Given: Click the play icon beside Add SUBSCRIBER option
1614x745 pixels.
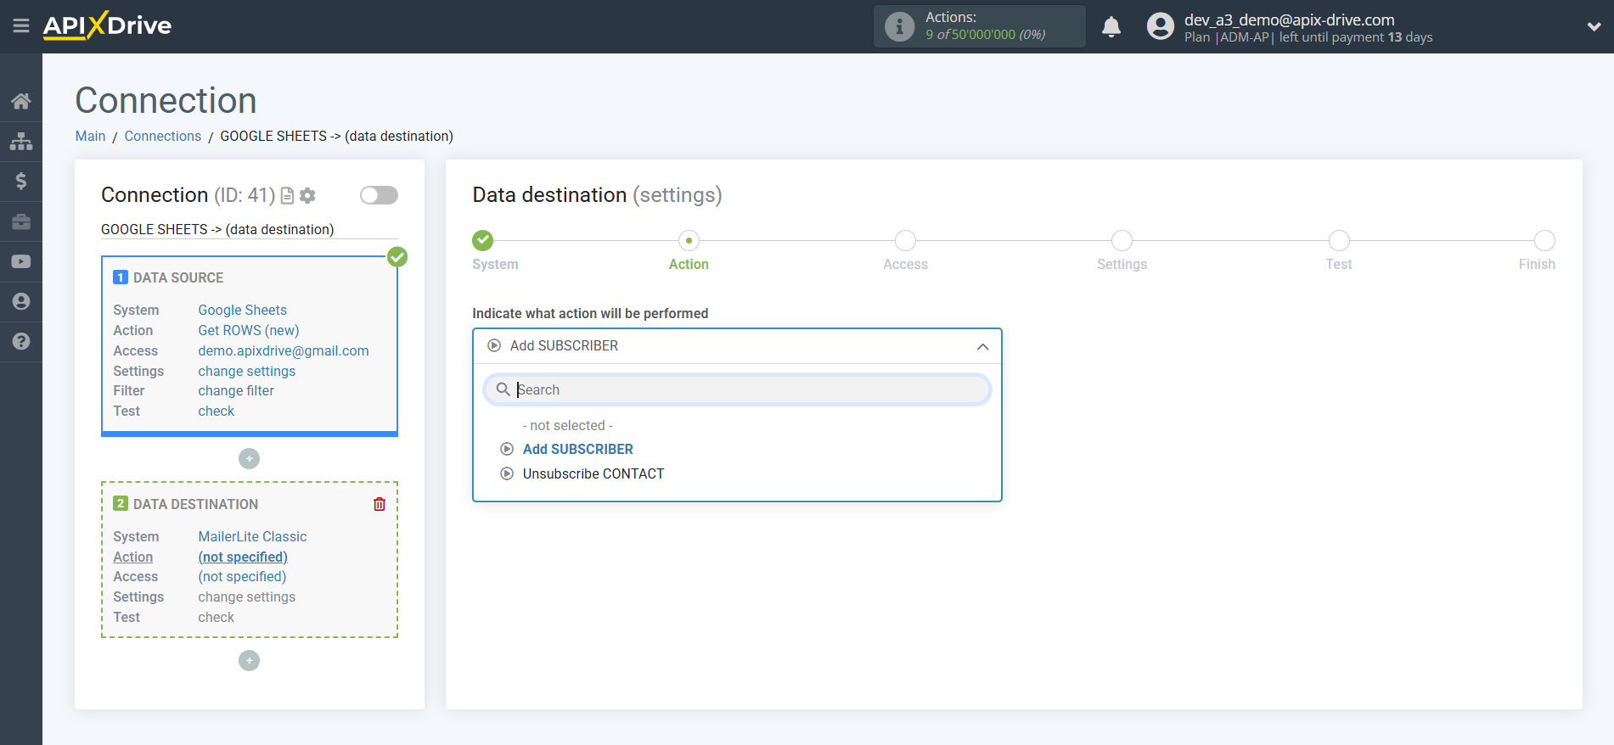Looking at the screenshot, I should (507, 449).
